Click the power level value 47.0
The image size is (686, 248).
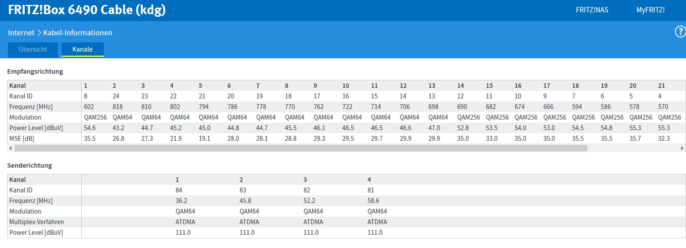[434, 128]
